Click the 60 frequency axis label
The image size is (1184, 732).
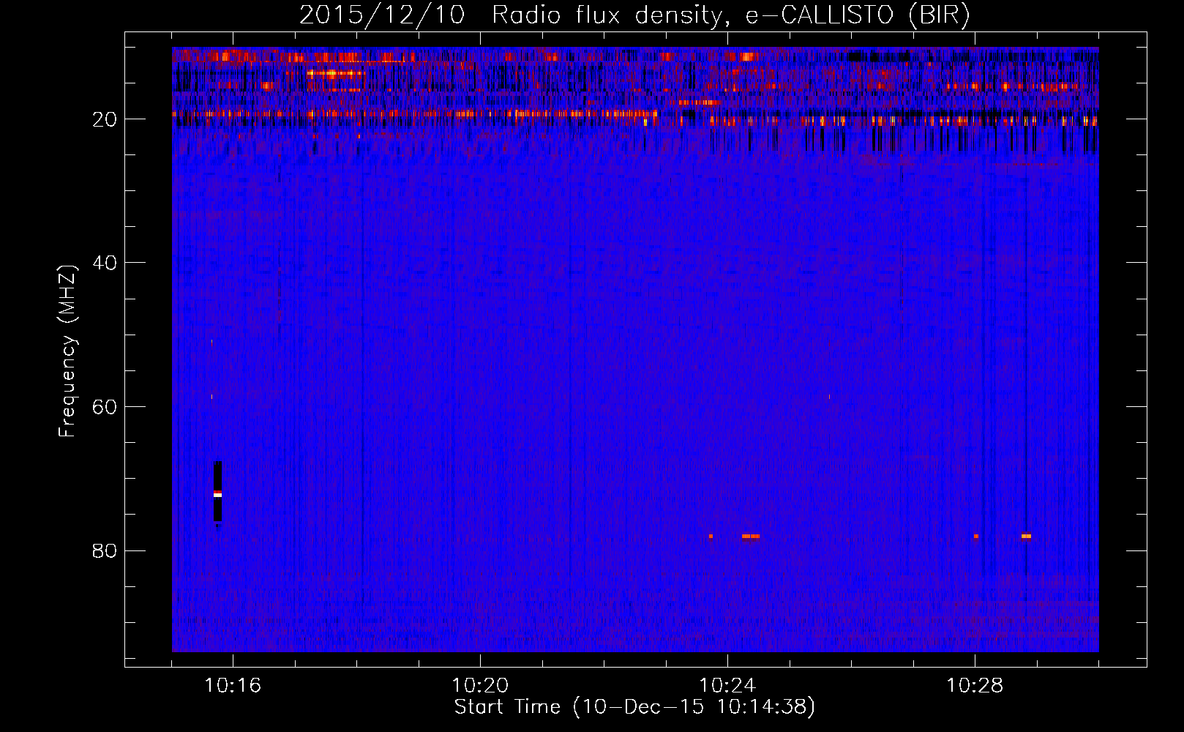105,407
